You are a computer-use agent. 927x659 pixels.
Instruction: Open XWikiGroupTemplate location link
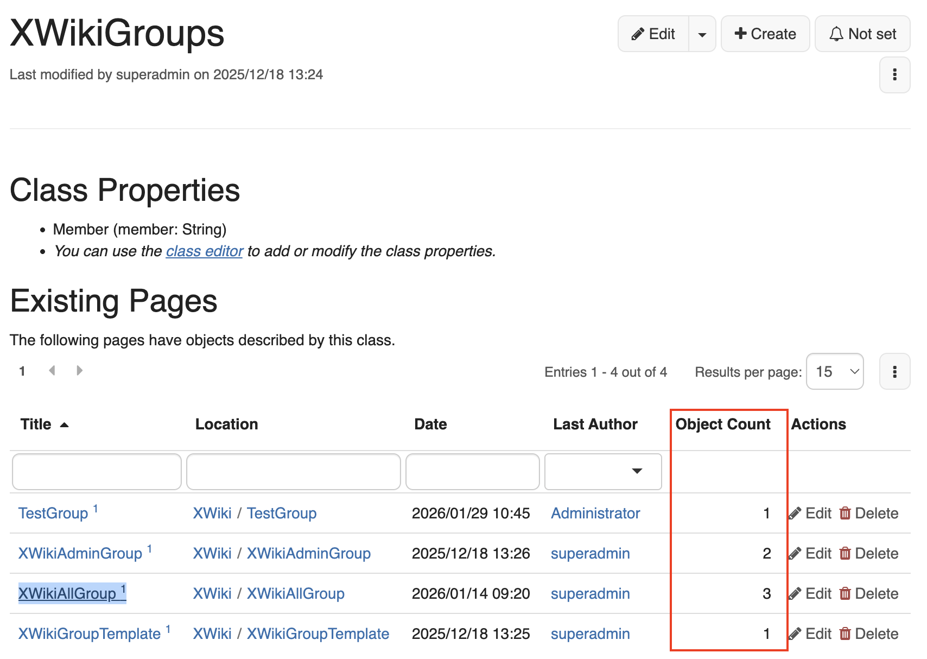point(318,633)
